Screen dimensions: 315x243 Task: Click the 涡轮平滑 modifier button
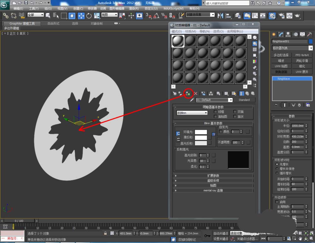[x=302, y=61]
